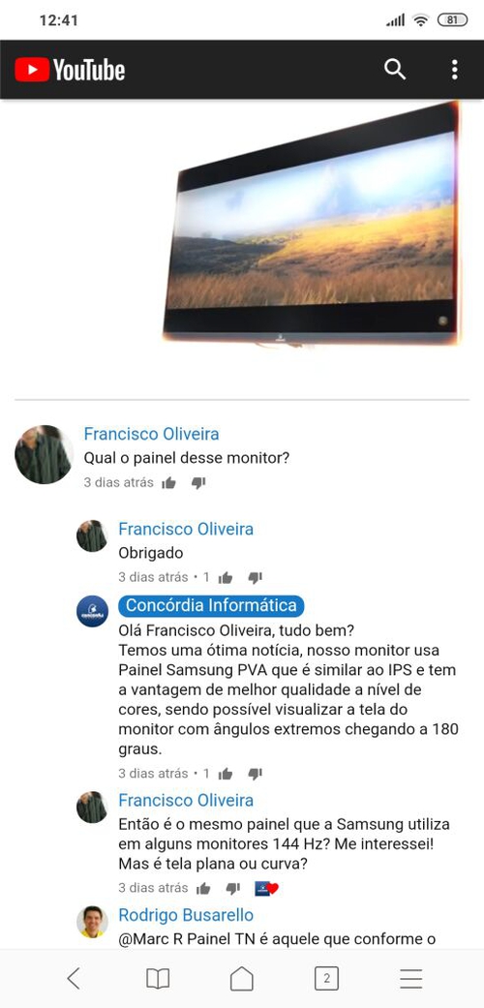Viewport: 484px width, 1008px height.
Task: Tap the YouTube logo
Action: pos(70,70)
